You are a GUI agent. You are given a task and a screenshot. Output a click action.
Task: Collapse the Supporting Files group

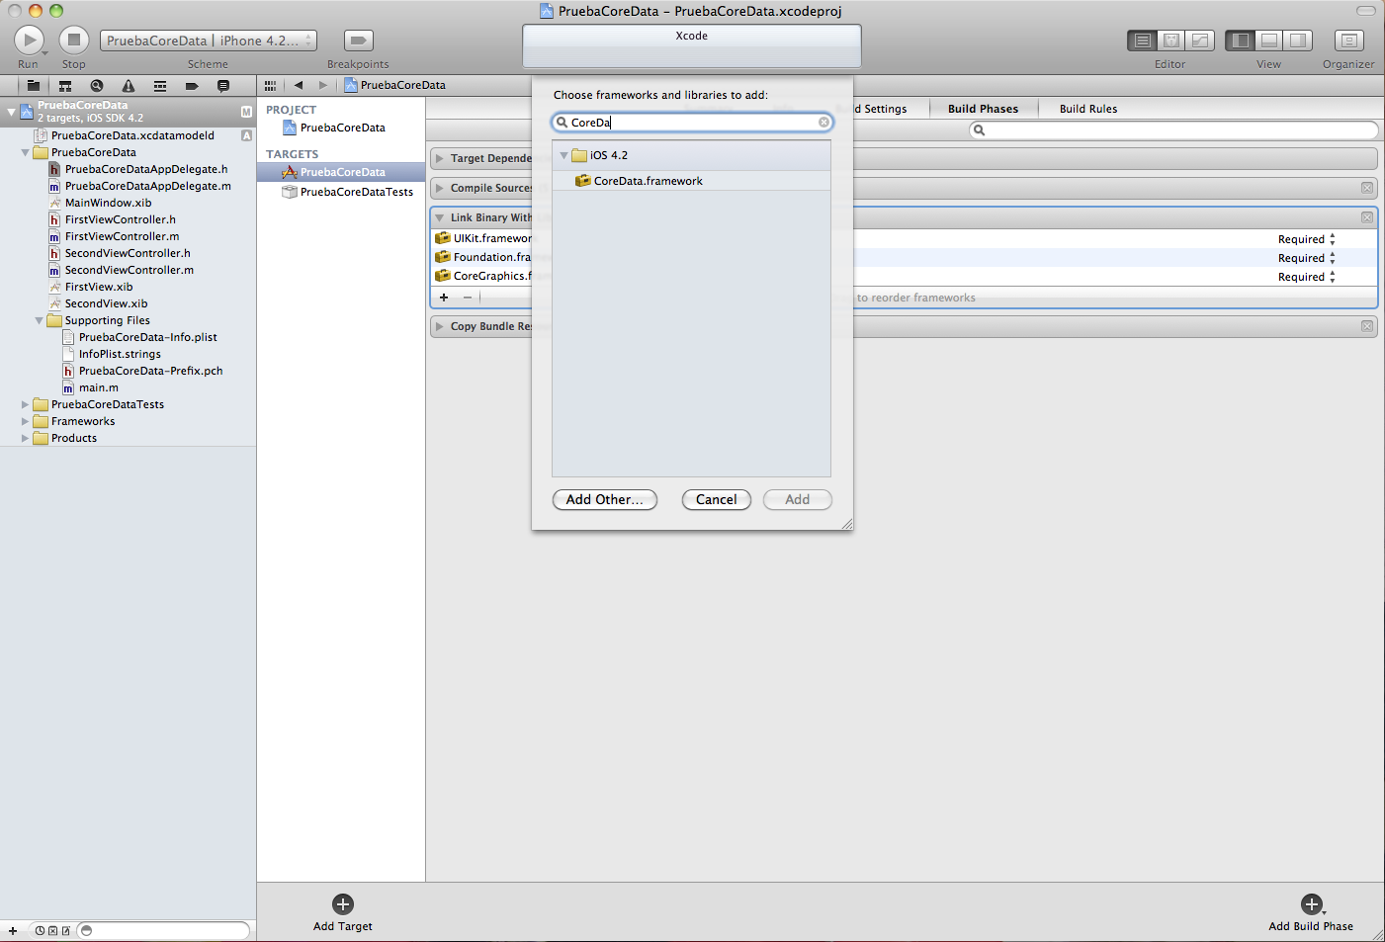[40, 321]
